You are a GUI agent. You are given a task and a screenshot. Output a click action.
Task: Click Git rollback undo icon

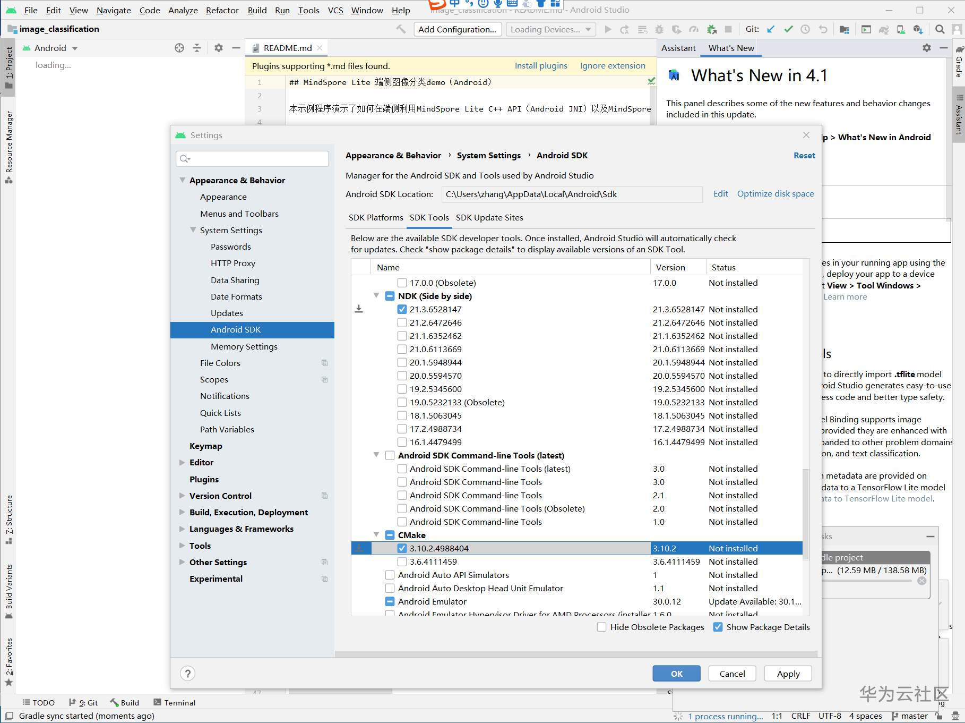tap(823, 29)
